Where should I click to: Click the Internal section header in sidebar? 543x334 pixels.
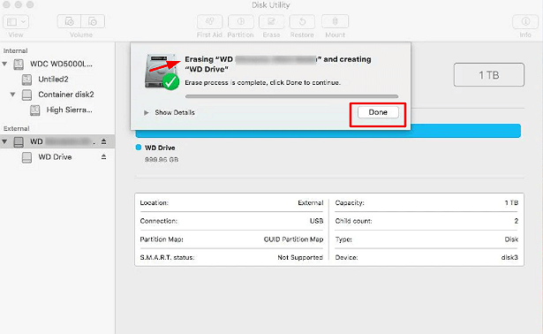(15, 50)
